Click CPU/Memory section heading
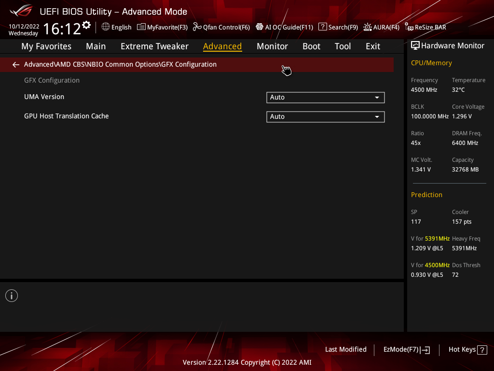The height and width of the screenshot is (371, 494). [x=431, y=63]
